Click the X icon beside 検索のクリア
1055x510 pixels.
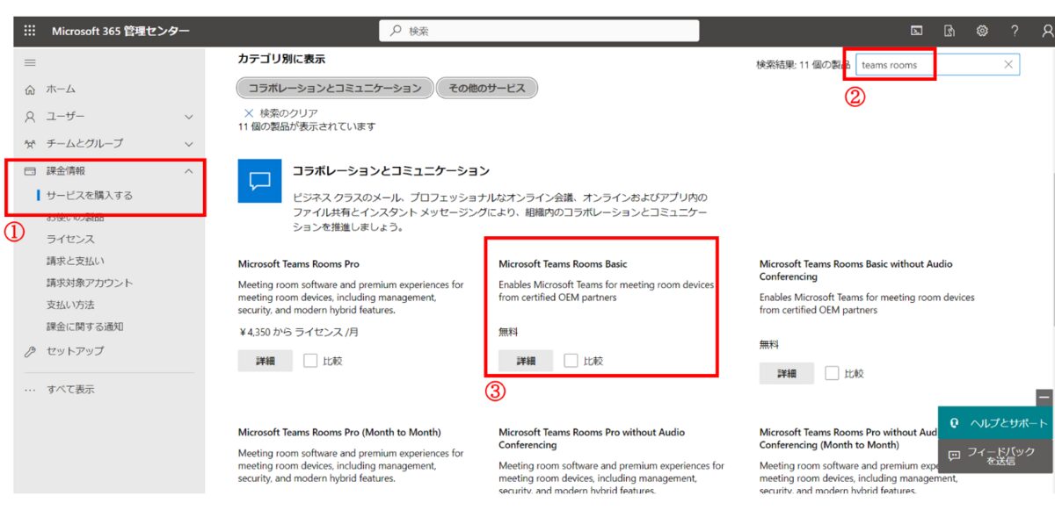coord(249,113)
